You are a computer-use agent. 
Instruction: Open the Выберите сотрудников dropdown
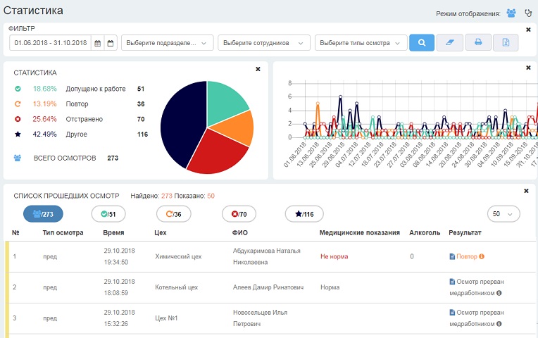[263, 44]
